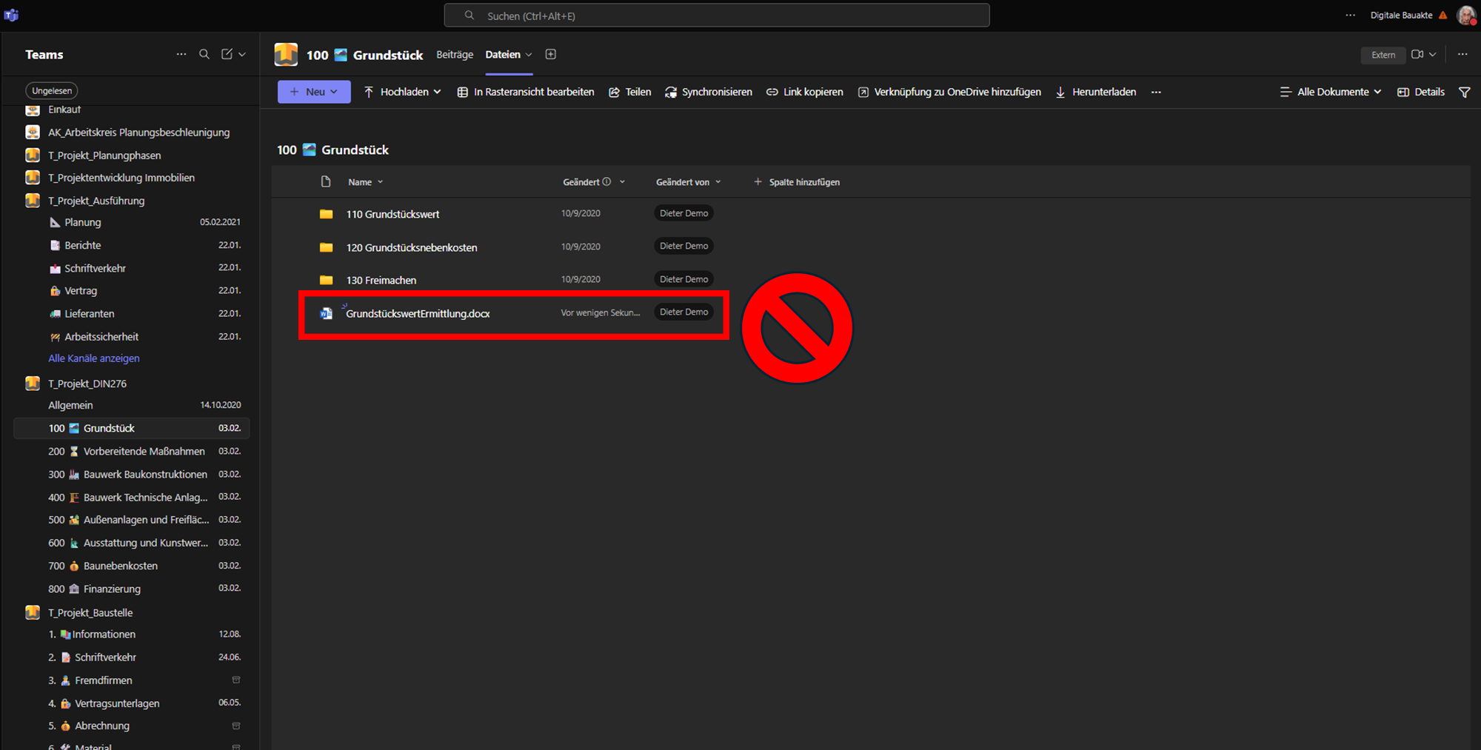Viewport: 1481px width, 750px height.
Task: Click Spalte hinzufügen column button
Action: (x=797, y=182)
